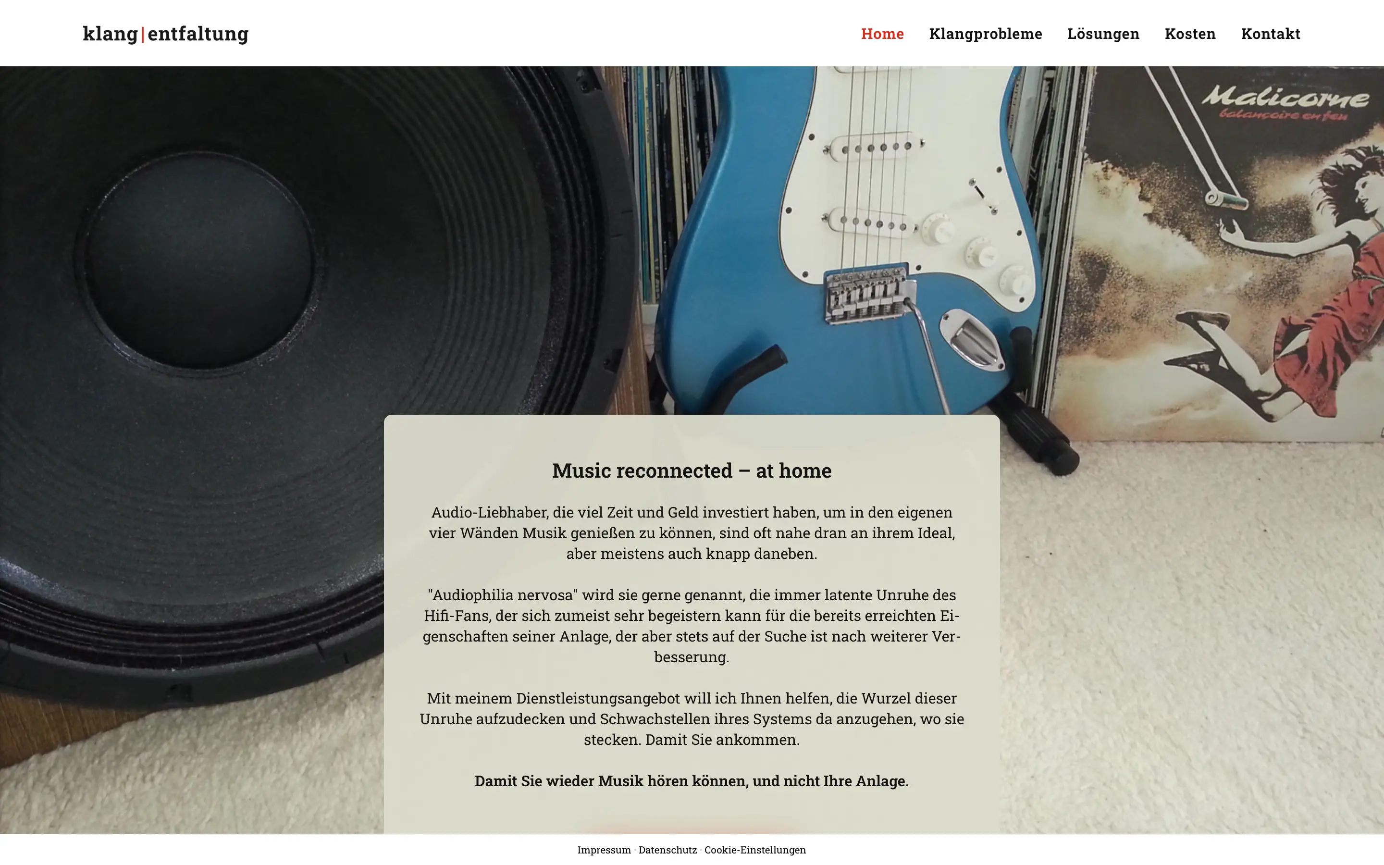
Task: Click the 'Audiophilia nervosa' paragraph
Action: click(692, 625)
